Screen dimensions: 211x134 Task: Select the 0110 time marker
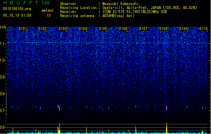tap(204, 29)
